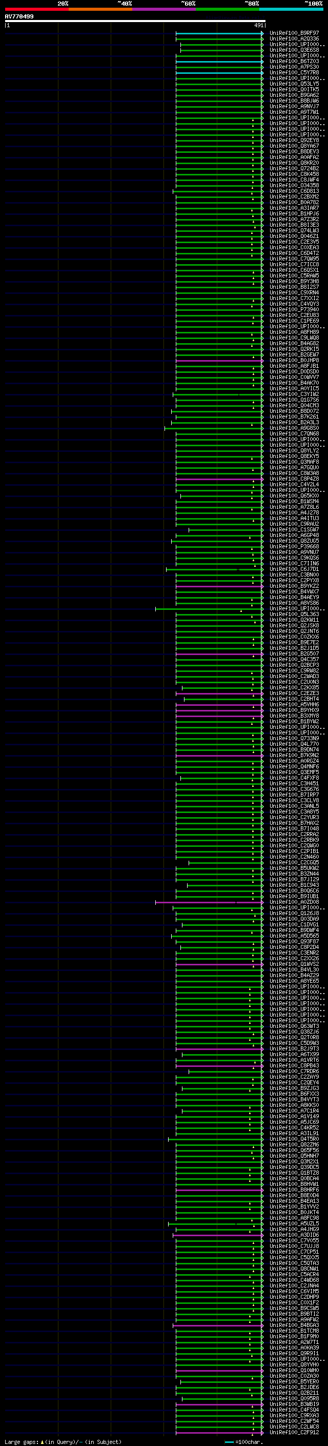This screenshot has height=1446, width=328.
Task: Select the UniRef100_Q10WH0 label
Action: [x=294, y=1370]
